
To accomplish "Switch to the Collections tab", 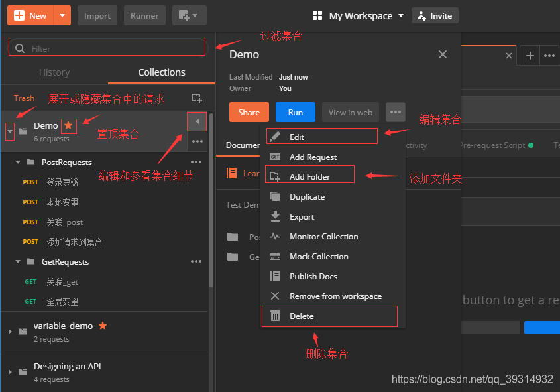I will (x=162, y=72).
